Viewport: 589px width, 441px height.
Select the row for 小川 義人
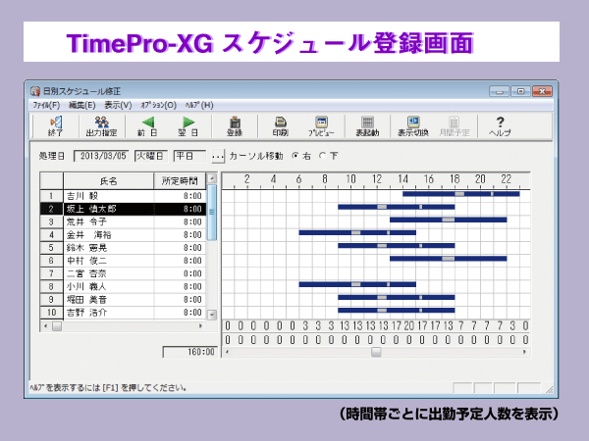tap(124, 286)
